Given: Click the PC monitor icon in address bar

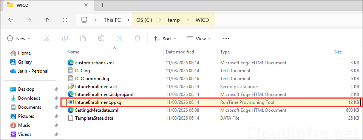Looking at the screenshot, I should point(84,20).
